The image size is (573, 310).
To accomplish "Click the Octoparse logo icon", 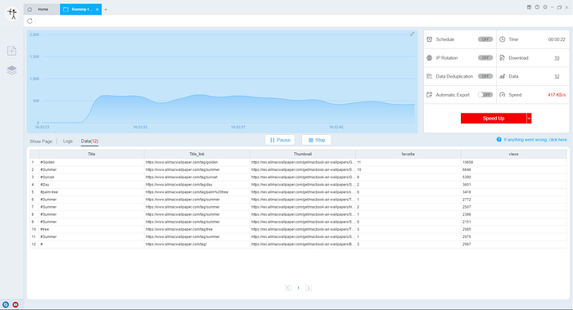I will pyautogui.click(x=12, y=14).
